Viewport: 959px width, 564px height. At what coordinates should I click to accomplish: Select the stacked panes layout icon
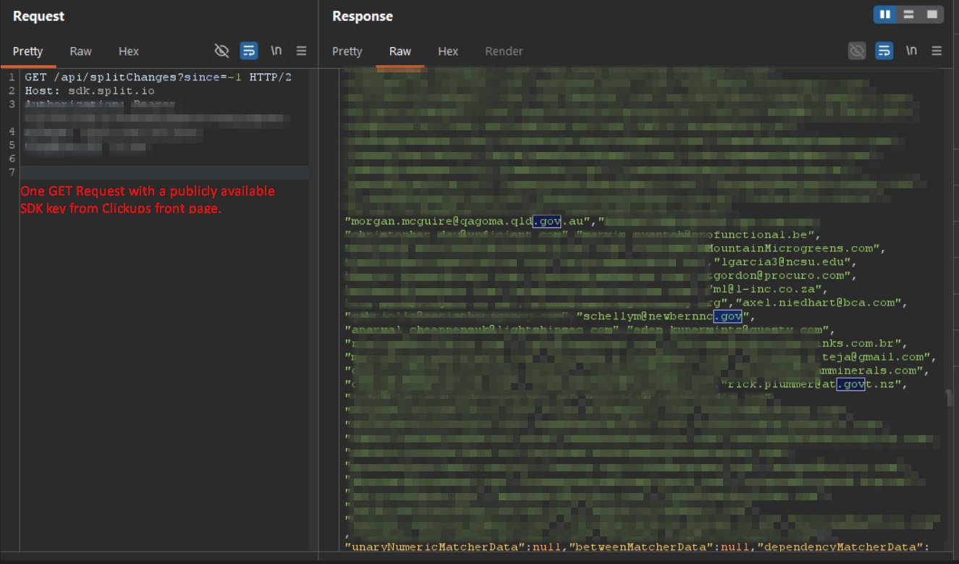pyautogui.click(x=910, y=14)
